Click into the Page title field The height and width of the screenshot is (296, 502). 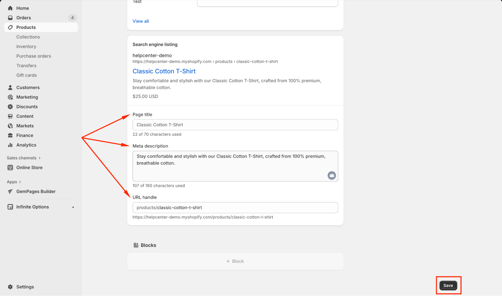[235, 125]
